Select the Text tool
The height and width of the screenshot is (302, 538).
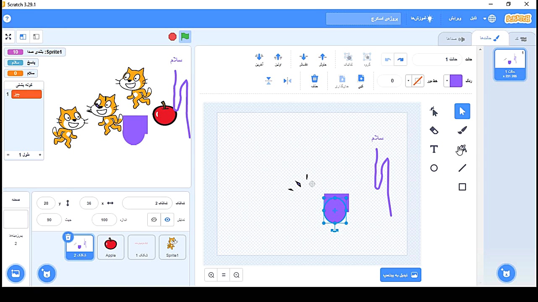coord(434,149)
